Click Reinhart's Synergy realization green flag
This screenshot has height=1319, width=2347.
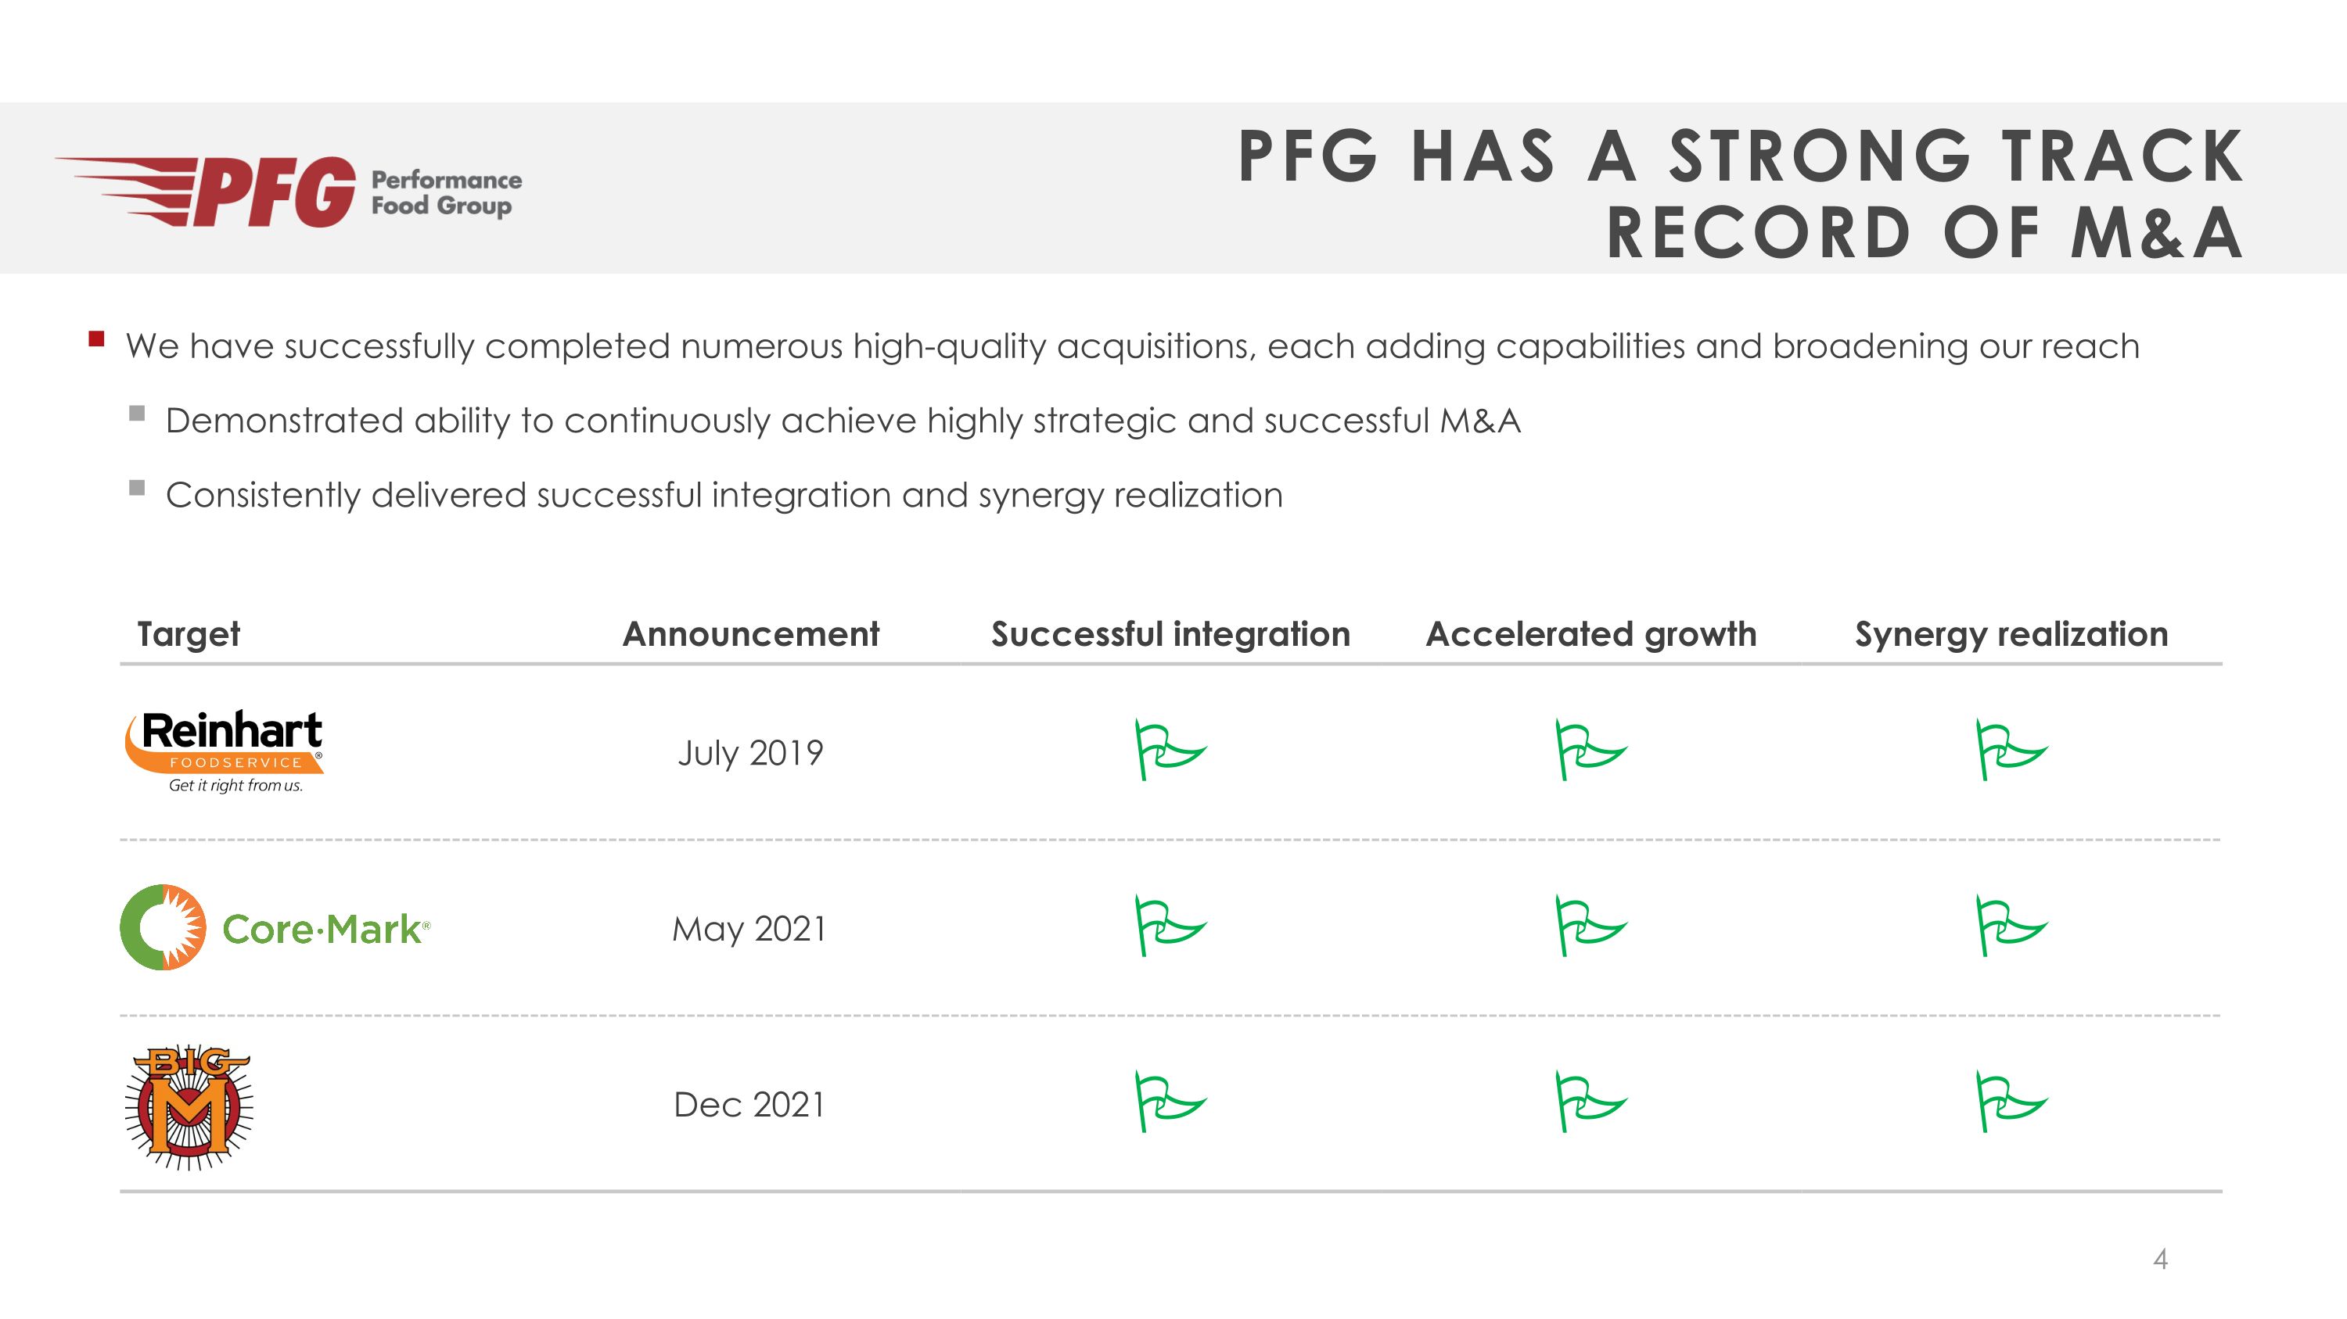click(2010, 750)
